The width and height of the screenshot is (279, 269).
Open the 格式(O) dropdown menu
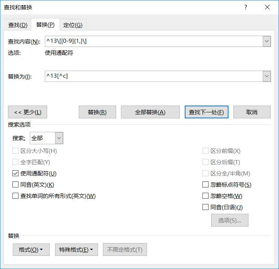(x=31, y=250)
